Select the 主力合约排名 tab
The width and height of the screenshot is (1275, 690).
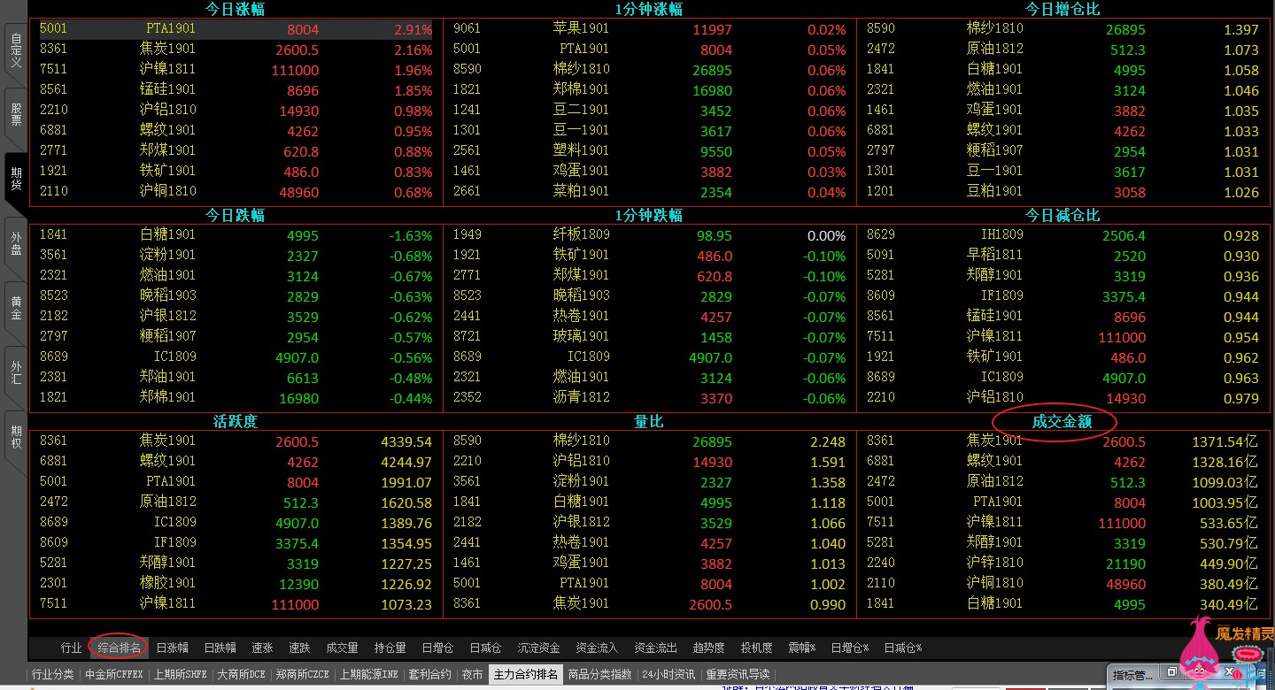point(526,674)
